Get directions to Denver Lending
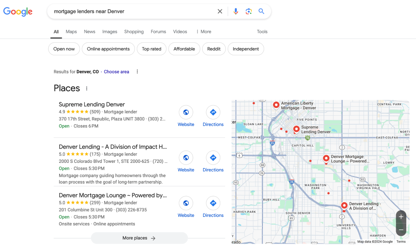Viewport: 416px width, 251px height. 213,158
